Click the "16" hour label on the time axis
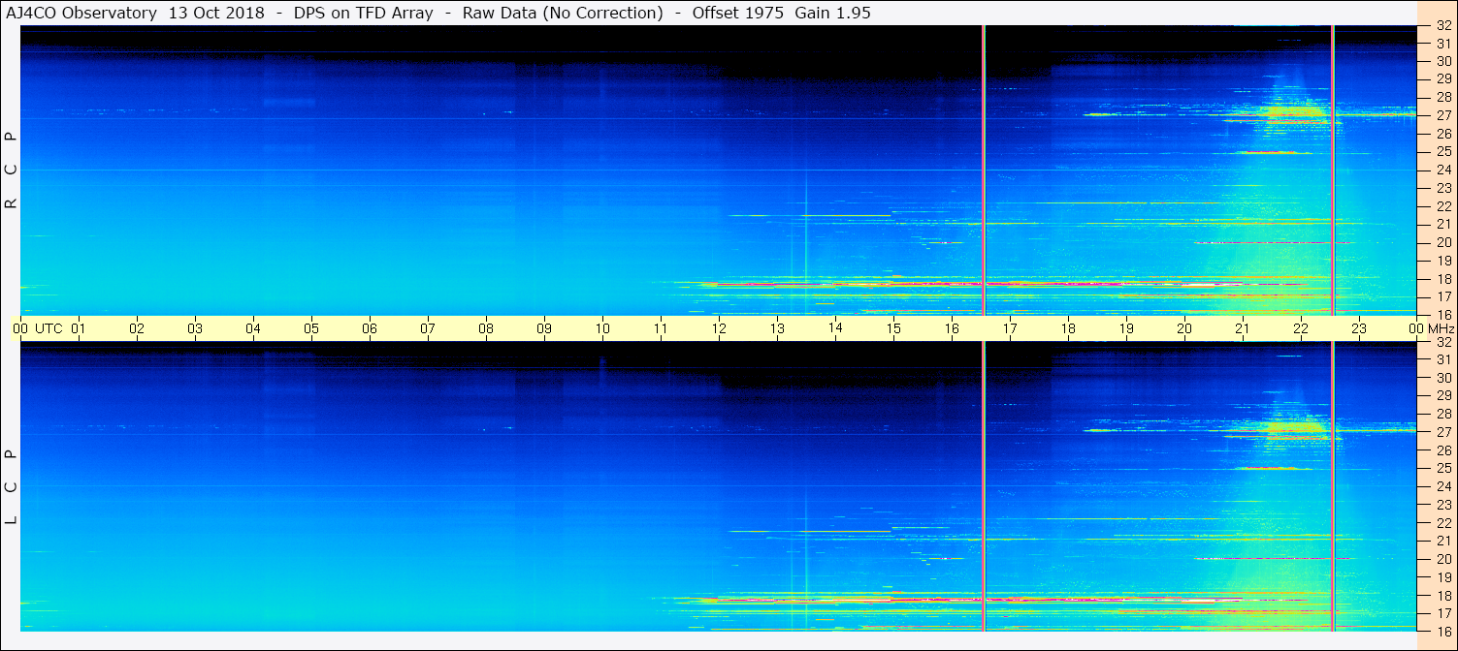The image size is (1458, 651). tap(952, 328)
